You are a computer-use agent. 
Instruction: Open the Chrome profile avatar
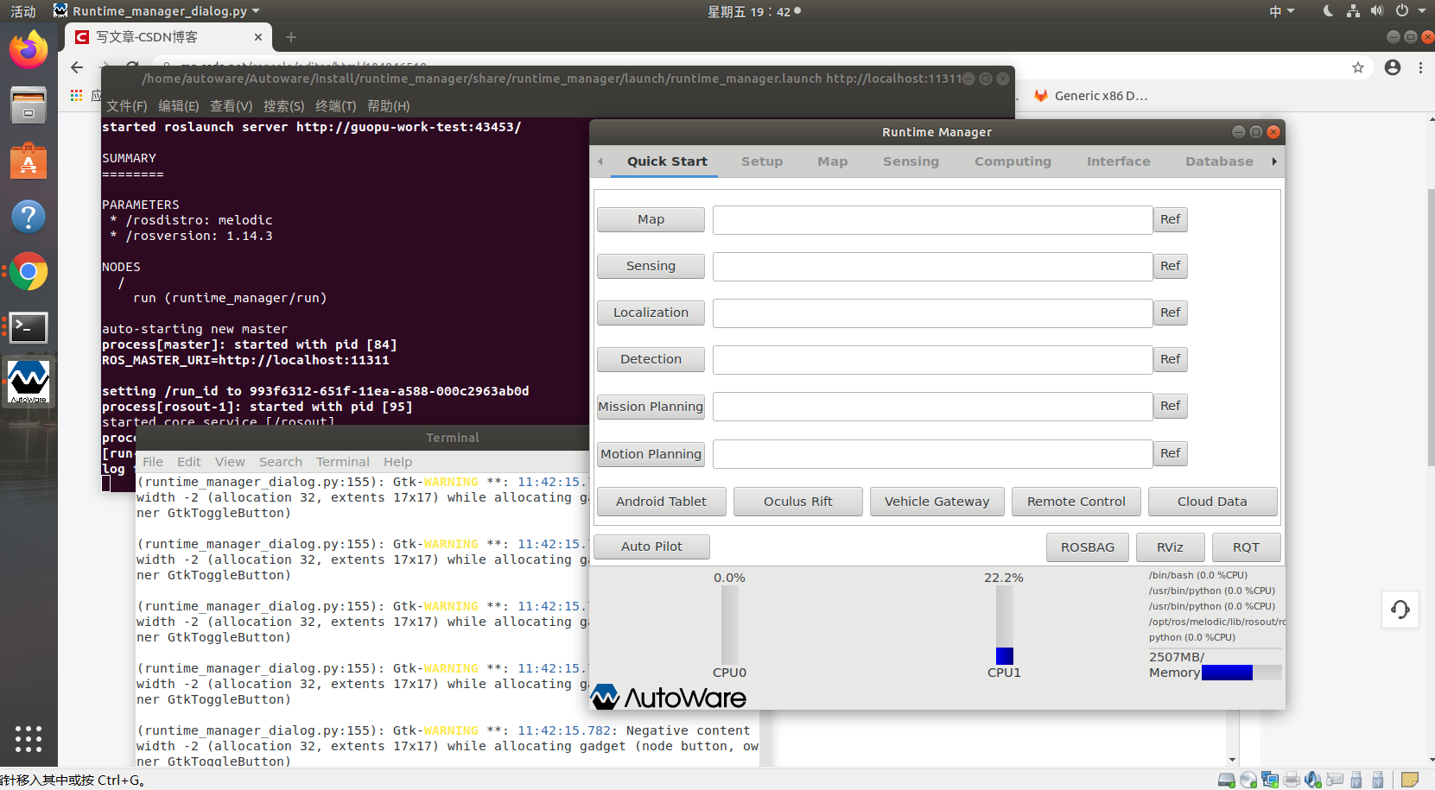click(x=1393, y=67)
